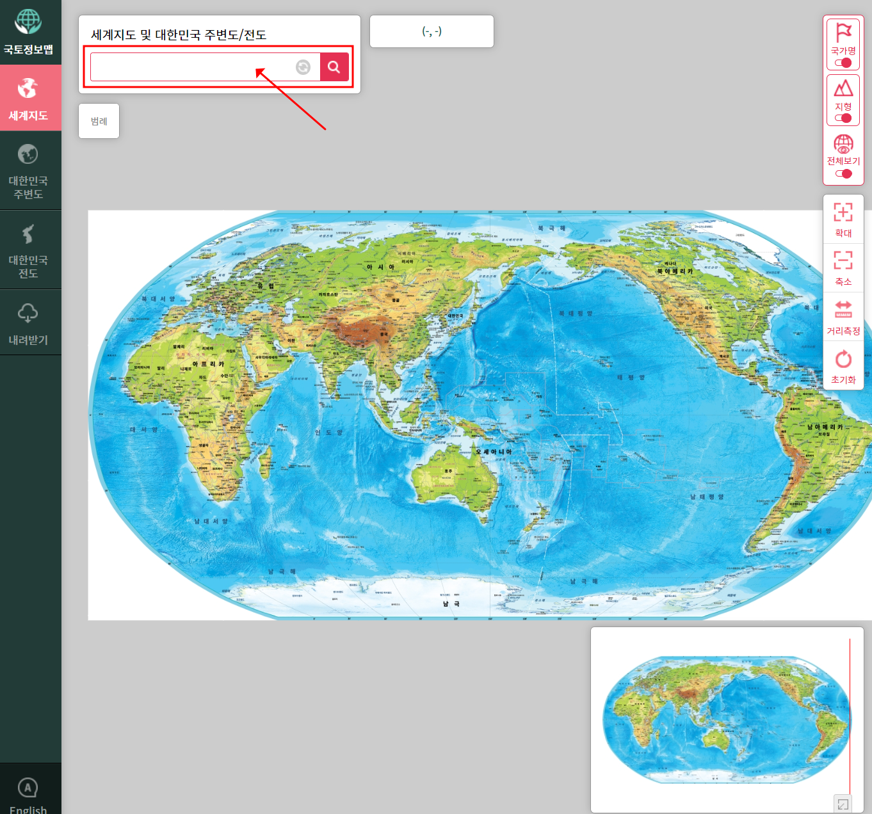Click the coordinate display box
Screen dimensions: 872x814
tap(432, 31)
